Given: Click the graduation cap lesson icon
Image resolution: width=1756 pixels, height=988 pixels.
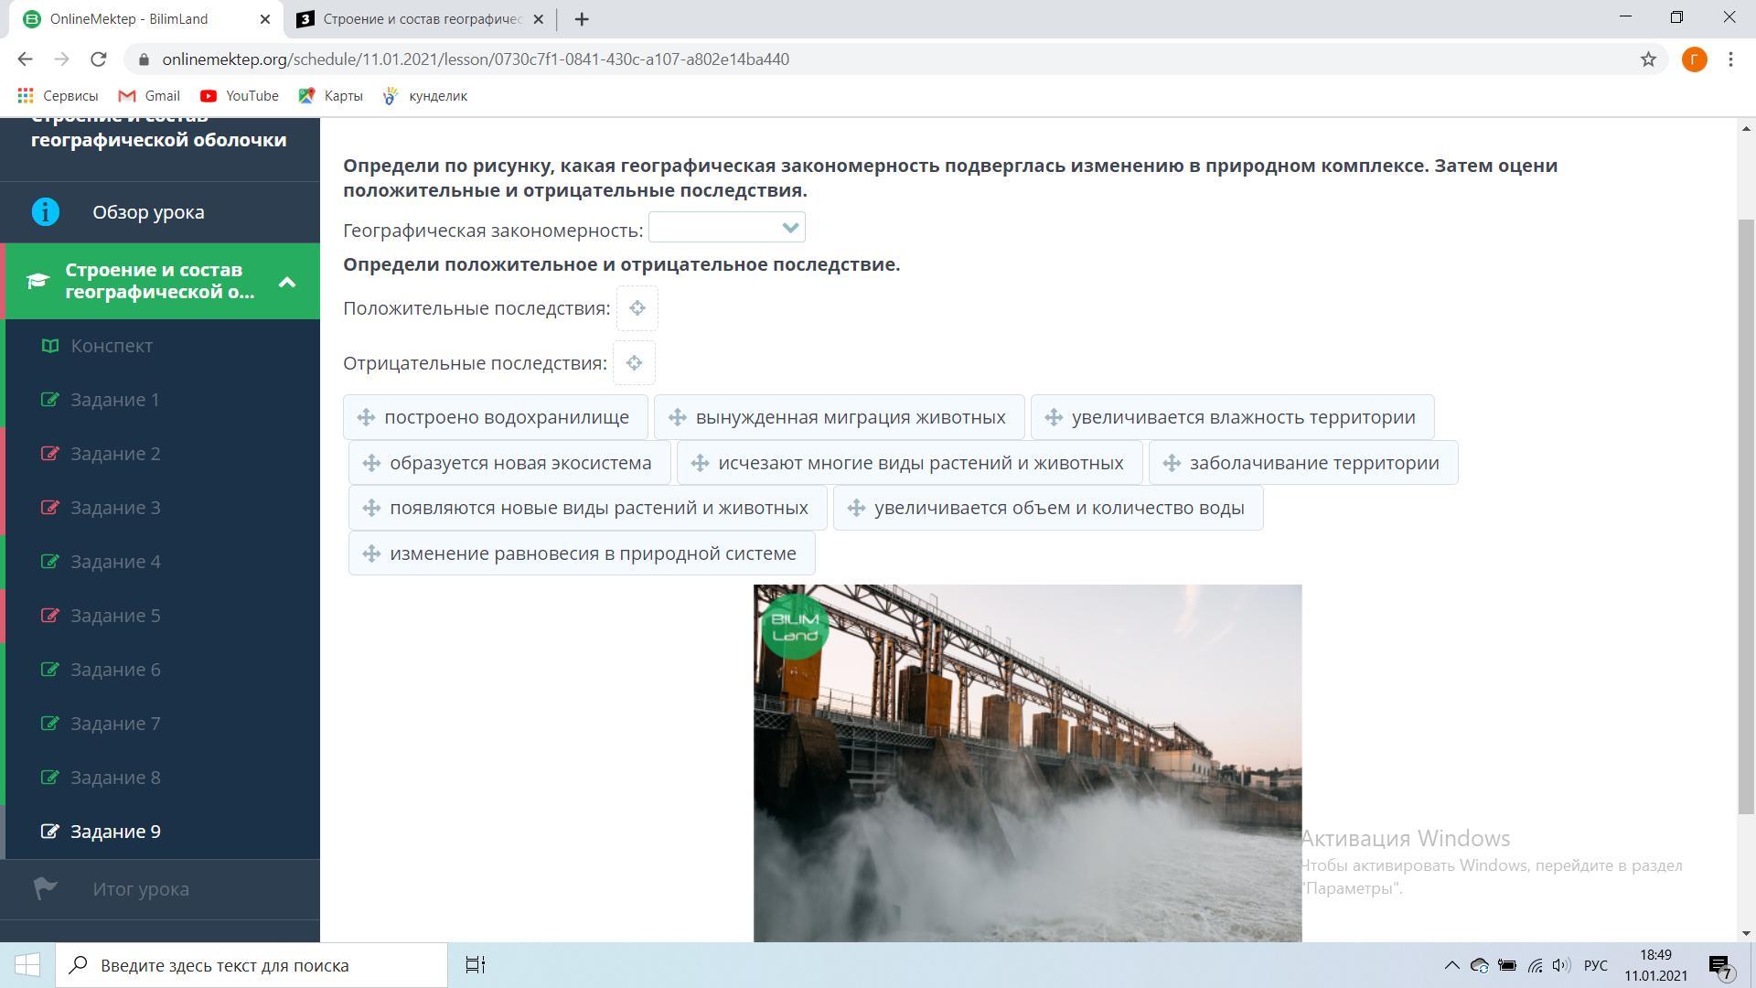Looking at the screenshot, I should (x=37, y=281).
